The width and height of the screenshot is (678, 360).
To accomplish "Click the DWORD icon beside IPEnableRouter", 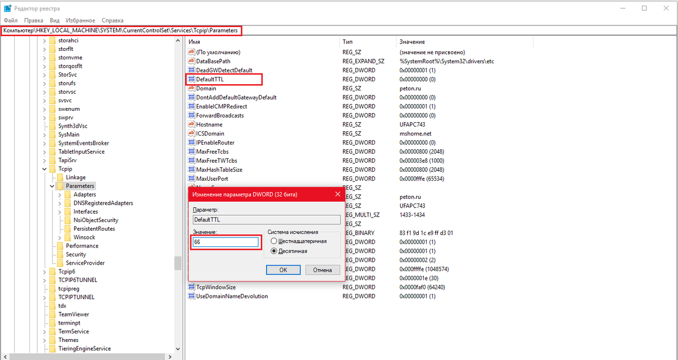I will point(191,142).
